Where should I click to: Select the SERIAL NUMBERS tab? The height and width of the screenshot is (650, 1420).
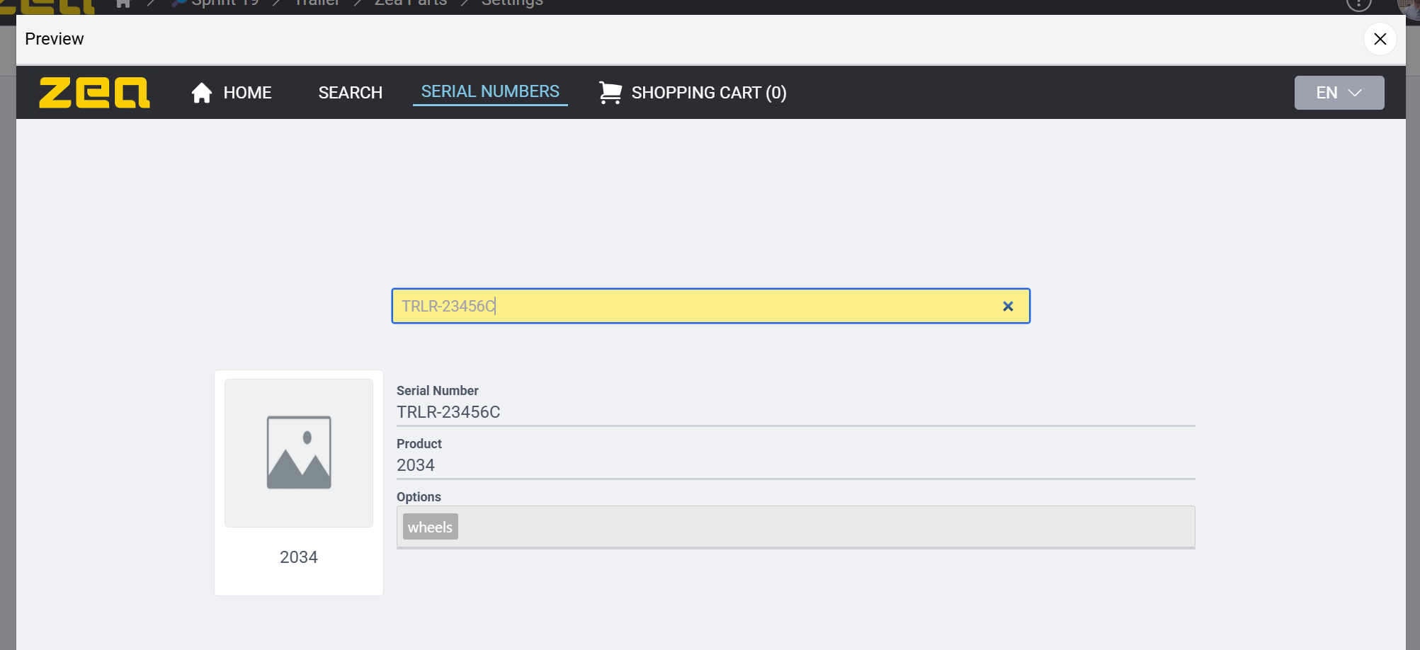coord(490,91)
